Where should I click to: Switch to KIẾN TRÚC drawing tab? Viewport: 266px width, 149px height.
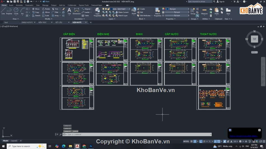[43, 22]
